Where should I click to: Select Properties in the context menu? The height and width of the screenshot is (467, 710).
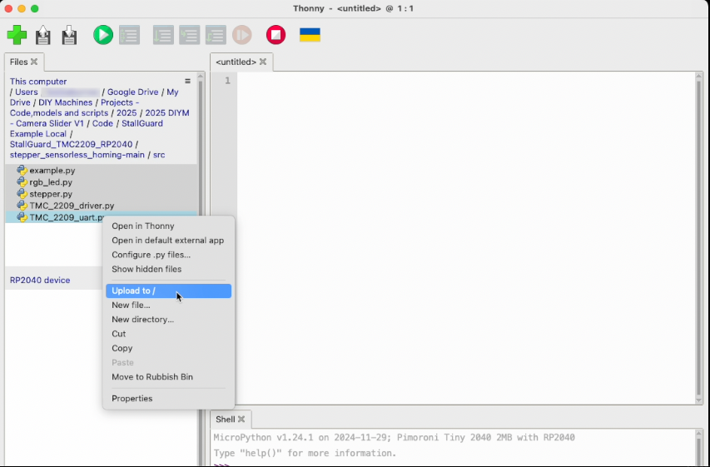point(132,398)
